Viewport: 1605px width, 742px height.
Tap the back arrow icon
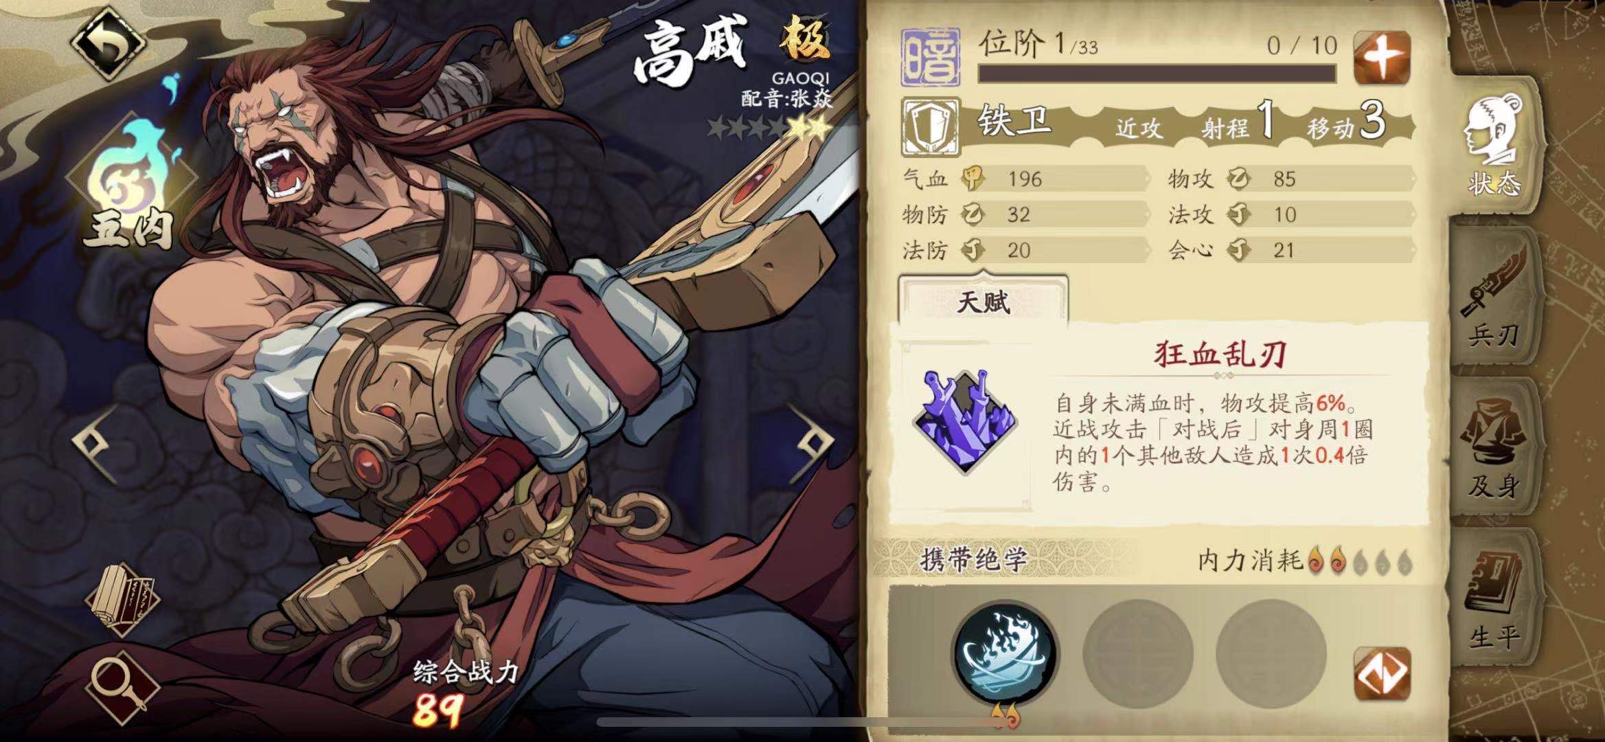[108, 42]
